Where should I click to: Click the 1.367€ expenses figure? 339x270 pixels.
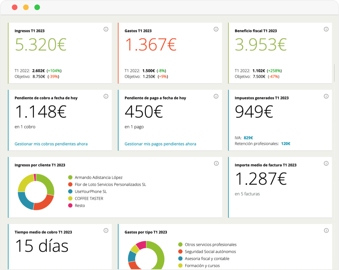click(x=151, y=45)
